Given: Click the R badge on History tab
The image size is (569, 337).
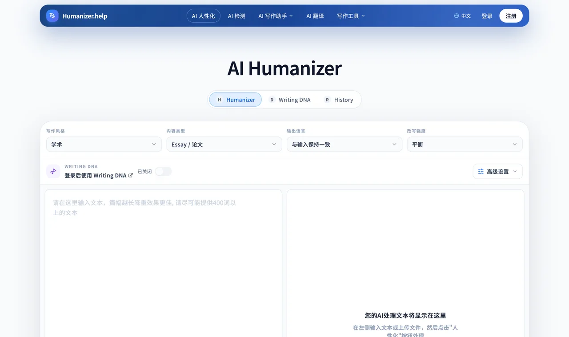Looking at the screenshot, I should coord(327,100).
